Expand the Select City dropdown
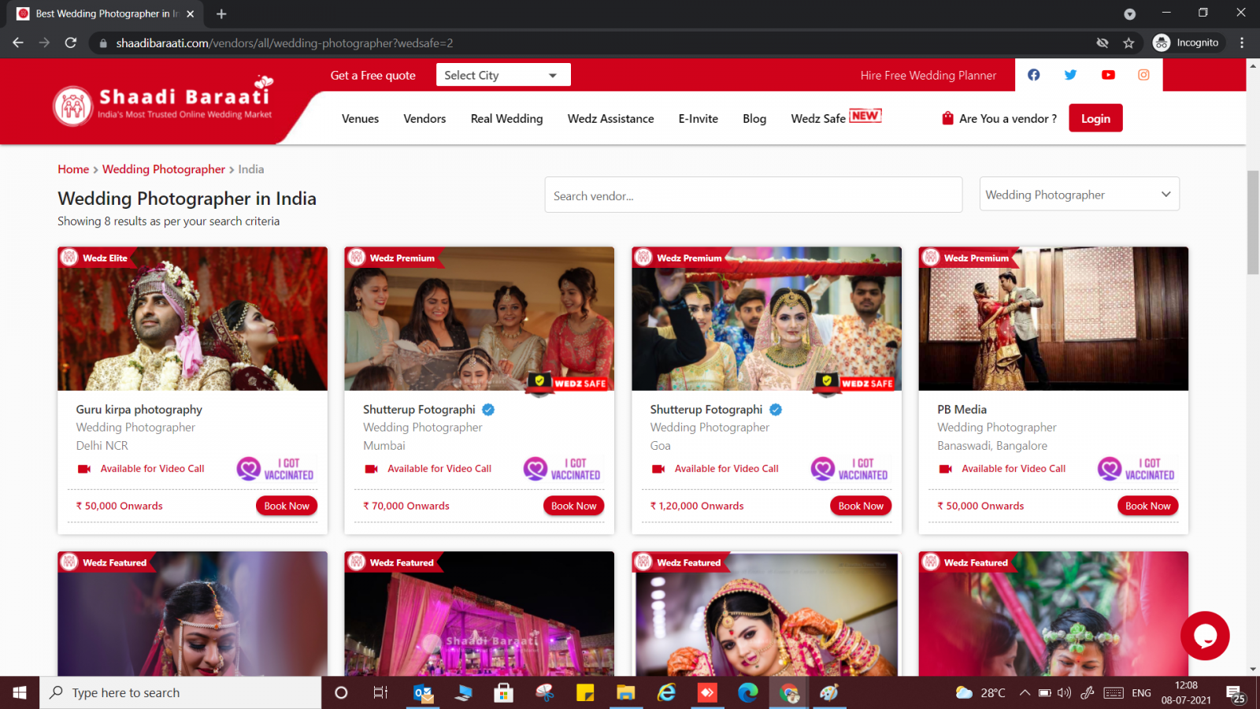Viewport: 1260px width, 709px height. [503, 75]
